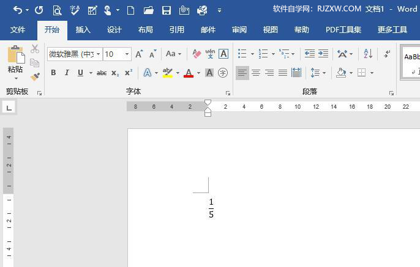Clear all formatting with the eraser icon

pyautogui.click(x=197, y=54)
